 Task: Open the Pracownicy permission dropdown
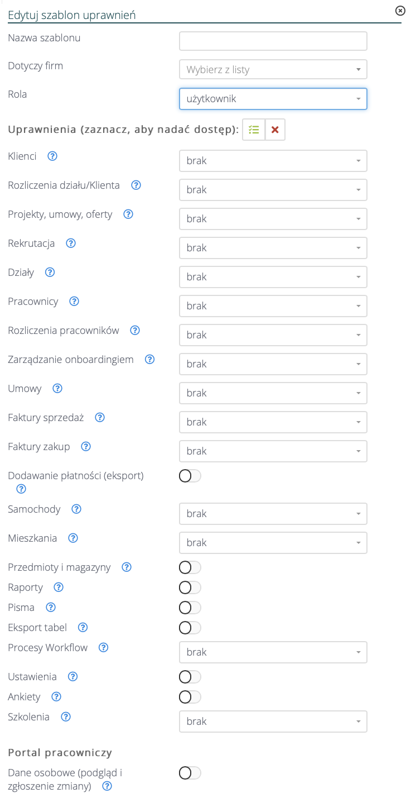coord(273,306)
